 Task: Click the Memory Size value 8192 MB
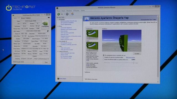[25, 46]
